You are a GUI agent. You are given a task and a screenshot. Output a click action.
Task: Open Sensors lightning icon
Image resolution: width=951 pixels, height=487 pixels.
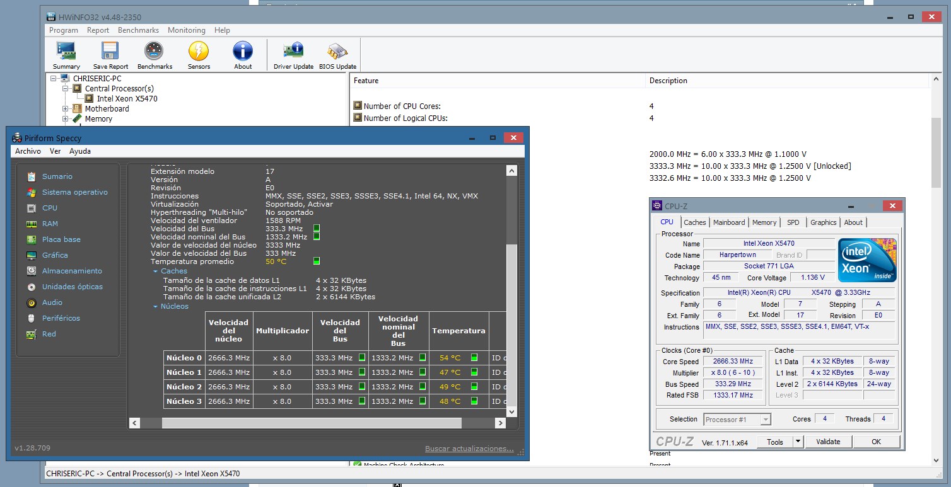(199, 55)
